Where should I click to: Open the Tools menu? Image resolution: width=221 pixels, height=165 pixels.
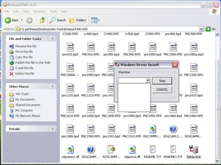point(53,12)
